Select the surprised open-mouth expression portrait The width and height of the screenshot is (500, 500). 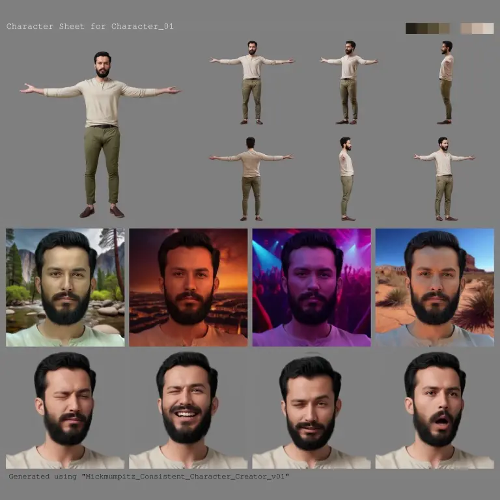tap(434, 410)
